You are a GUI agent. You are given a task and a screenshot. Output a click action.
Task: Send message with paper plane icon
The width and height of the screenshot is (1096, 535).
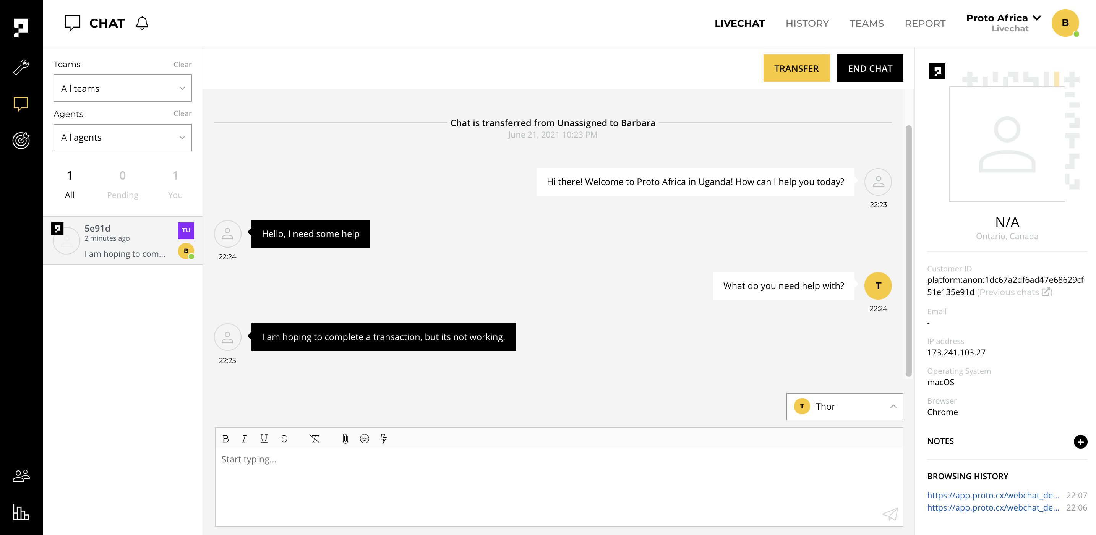click(x=890, y=514)
